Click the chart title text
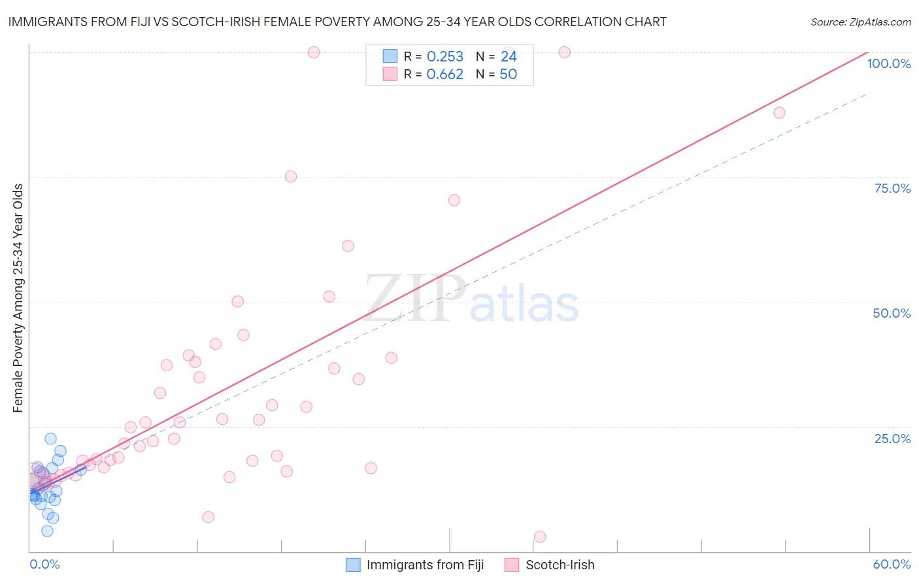This screenshot has height=583, width=919. click(x=337, y=22)
